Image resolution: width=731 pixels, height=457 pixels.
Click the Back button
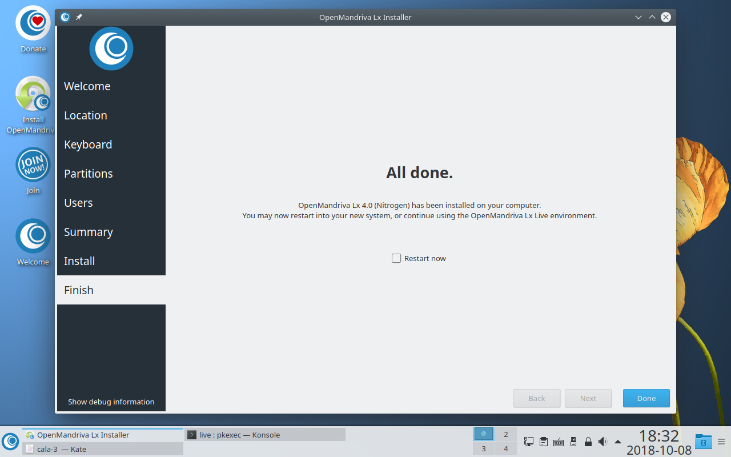point(537,398)
